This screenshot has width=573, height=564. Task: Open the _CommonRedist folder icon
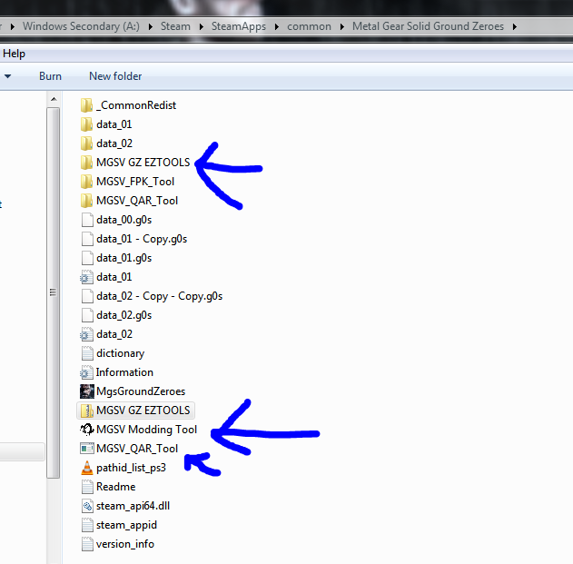(x=86, y=105)
